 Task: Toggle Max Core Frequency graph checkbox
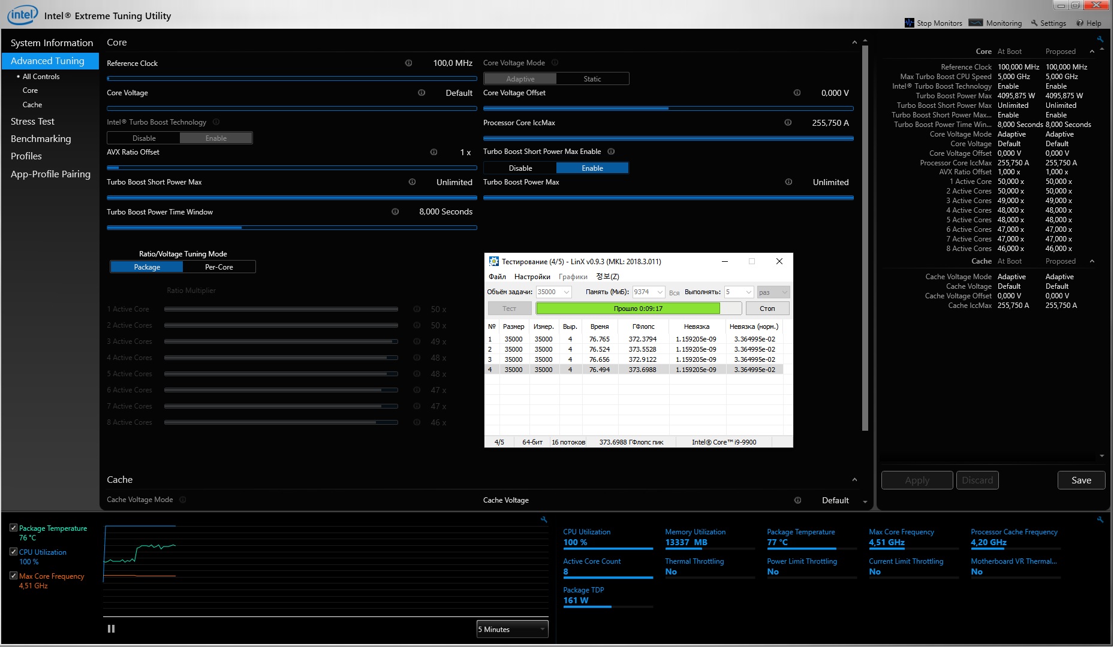(13, 576)
